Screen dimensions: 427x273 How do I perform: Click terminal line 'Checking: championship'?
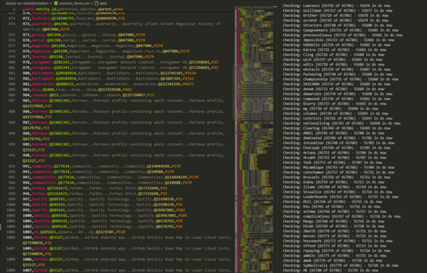(340, 79)
